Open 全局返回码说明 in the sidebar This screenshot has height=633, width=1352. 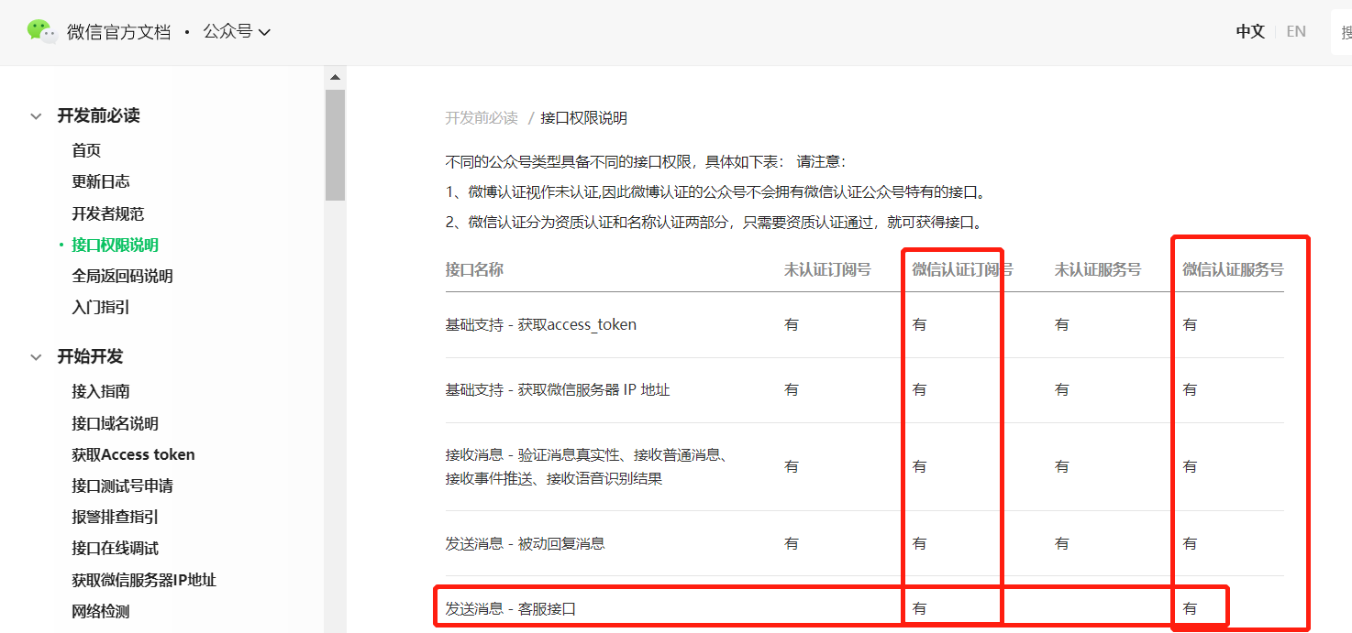tap(122, 276)
